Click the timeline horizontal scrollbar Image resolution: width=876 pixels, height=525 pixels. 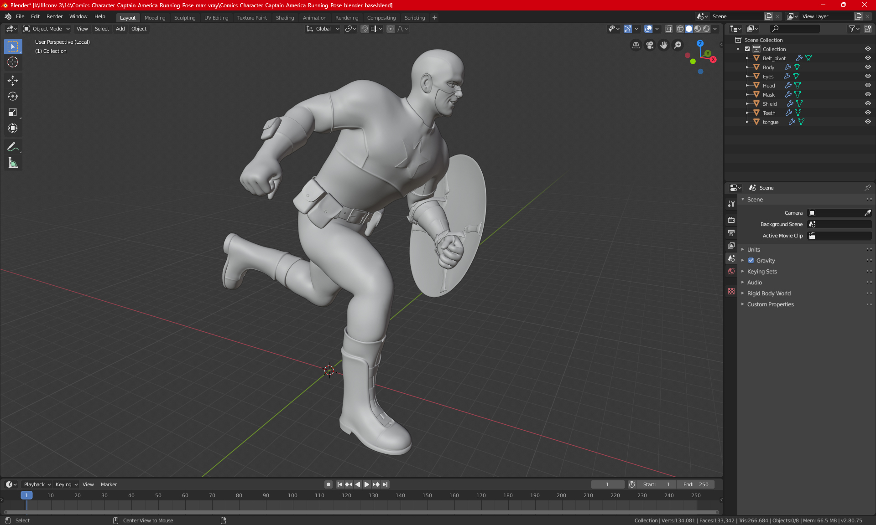[x=361, y=512]
